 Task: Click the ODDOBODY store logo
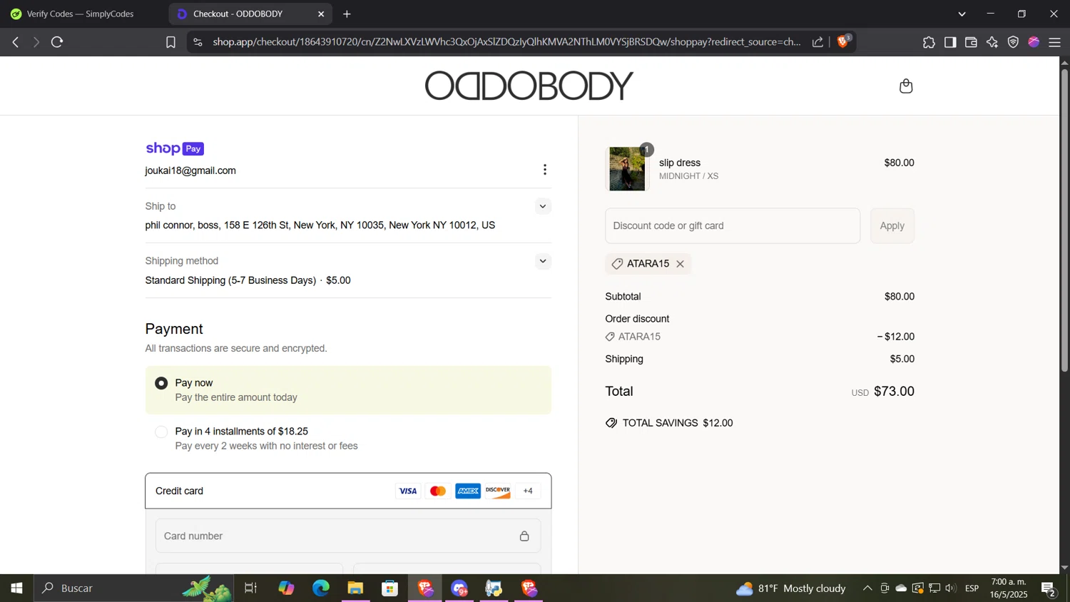pyautogui.click(x=529, y=86)
